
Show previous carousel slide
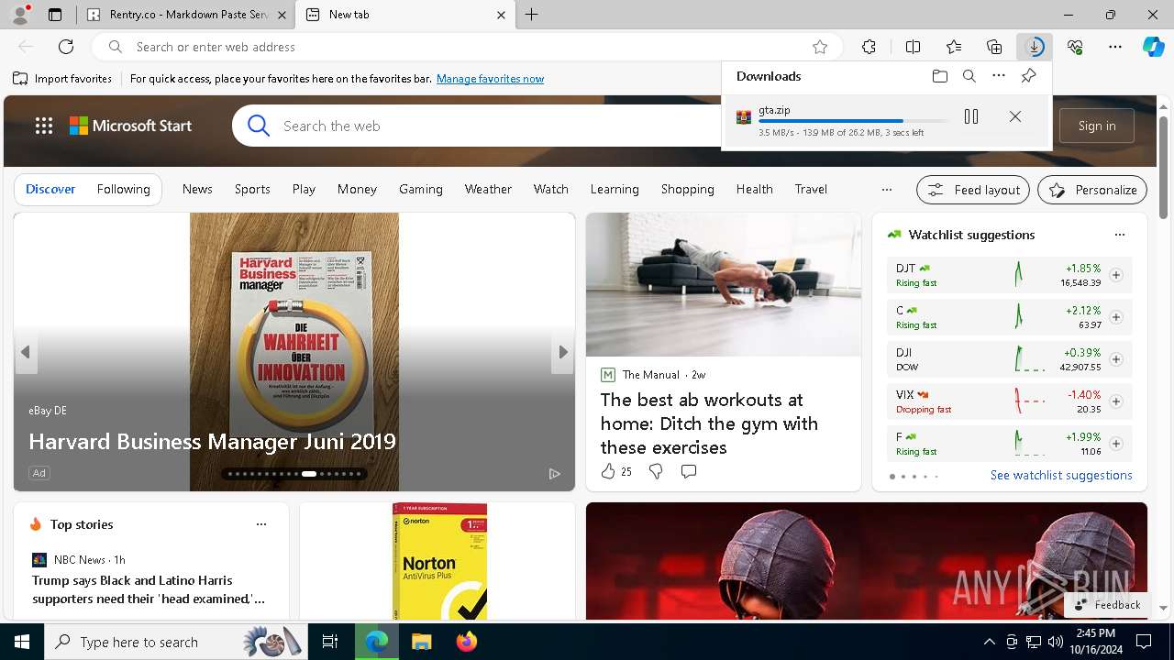(x=26, y=352)
